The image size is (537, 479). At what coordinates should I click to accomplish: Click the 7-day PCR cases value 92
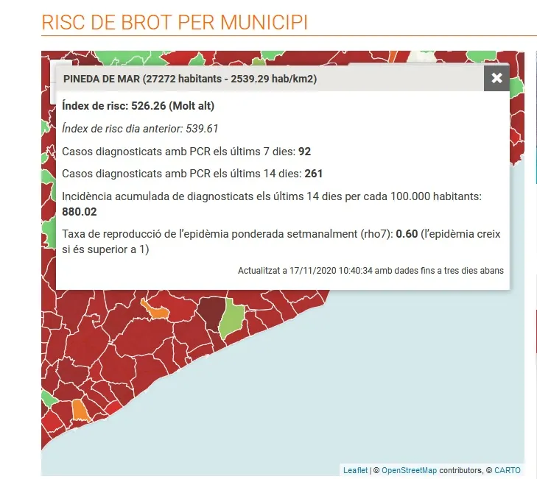(304, 152)
